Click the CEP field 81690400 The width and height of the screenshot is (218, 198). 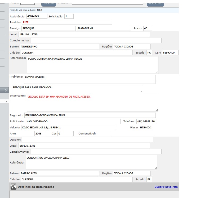[170, 52]
